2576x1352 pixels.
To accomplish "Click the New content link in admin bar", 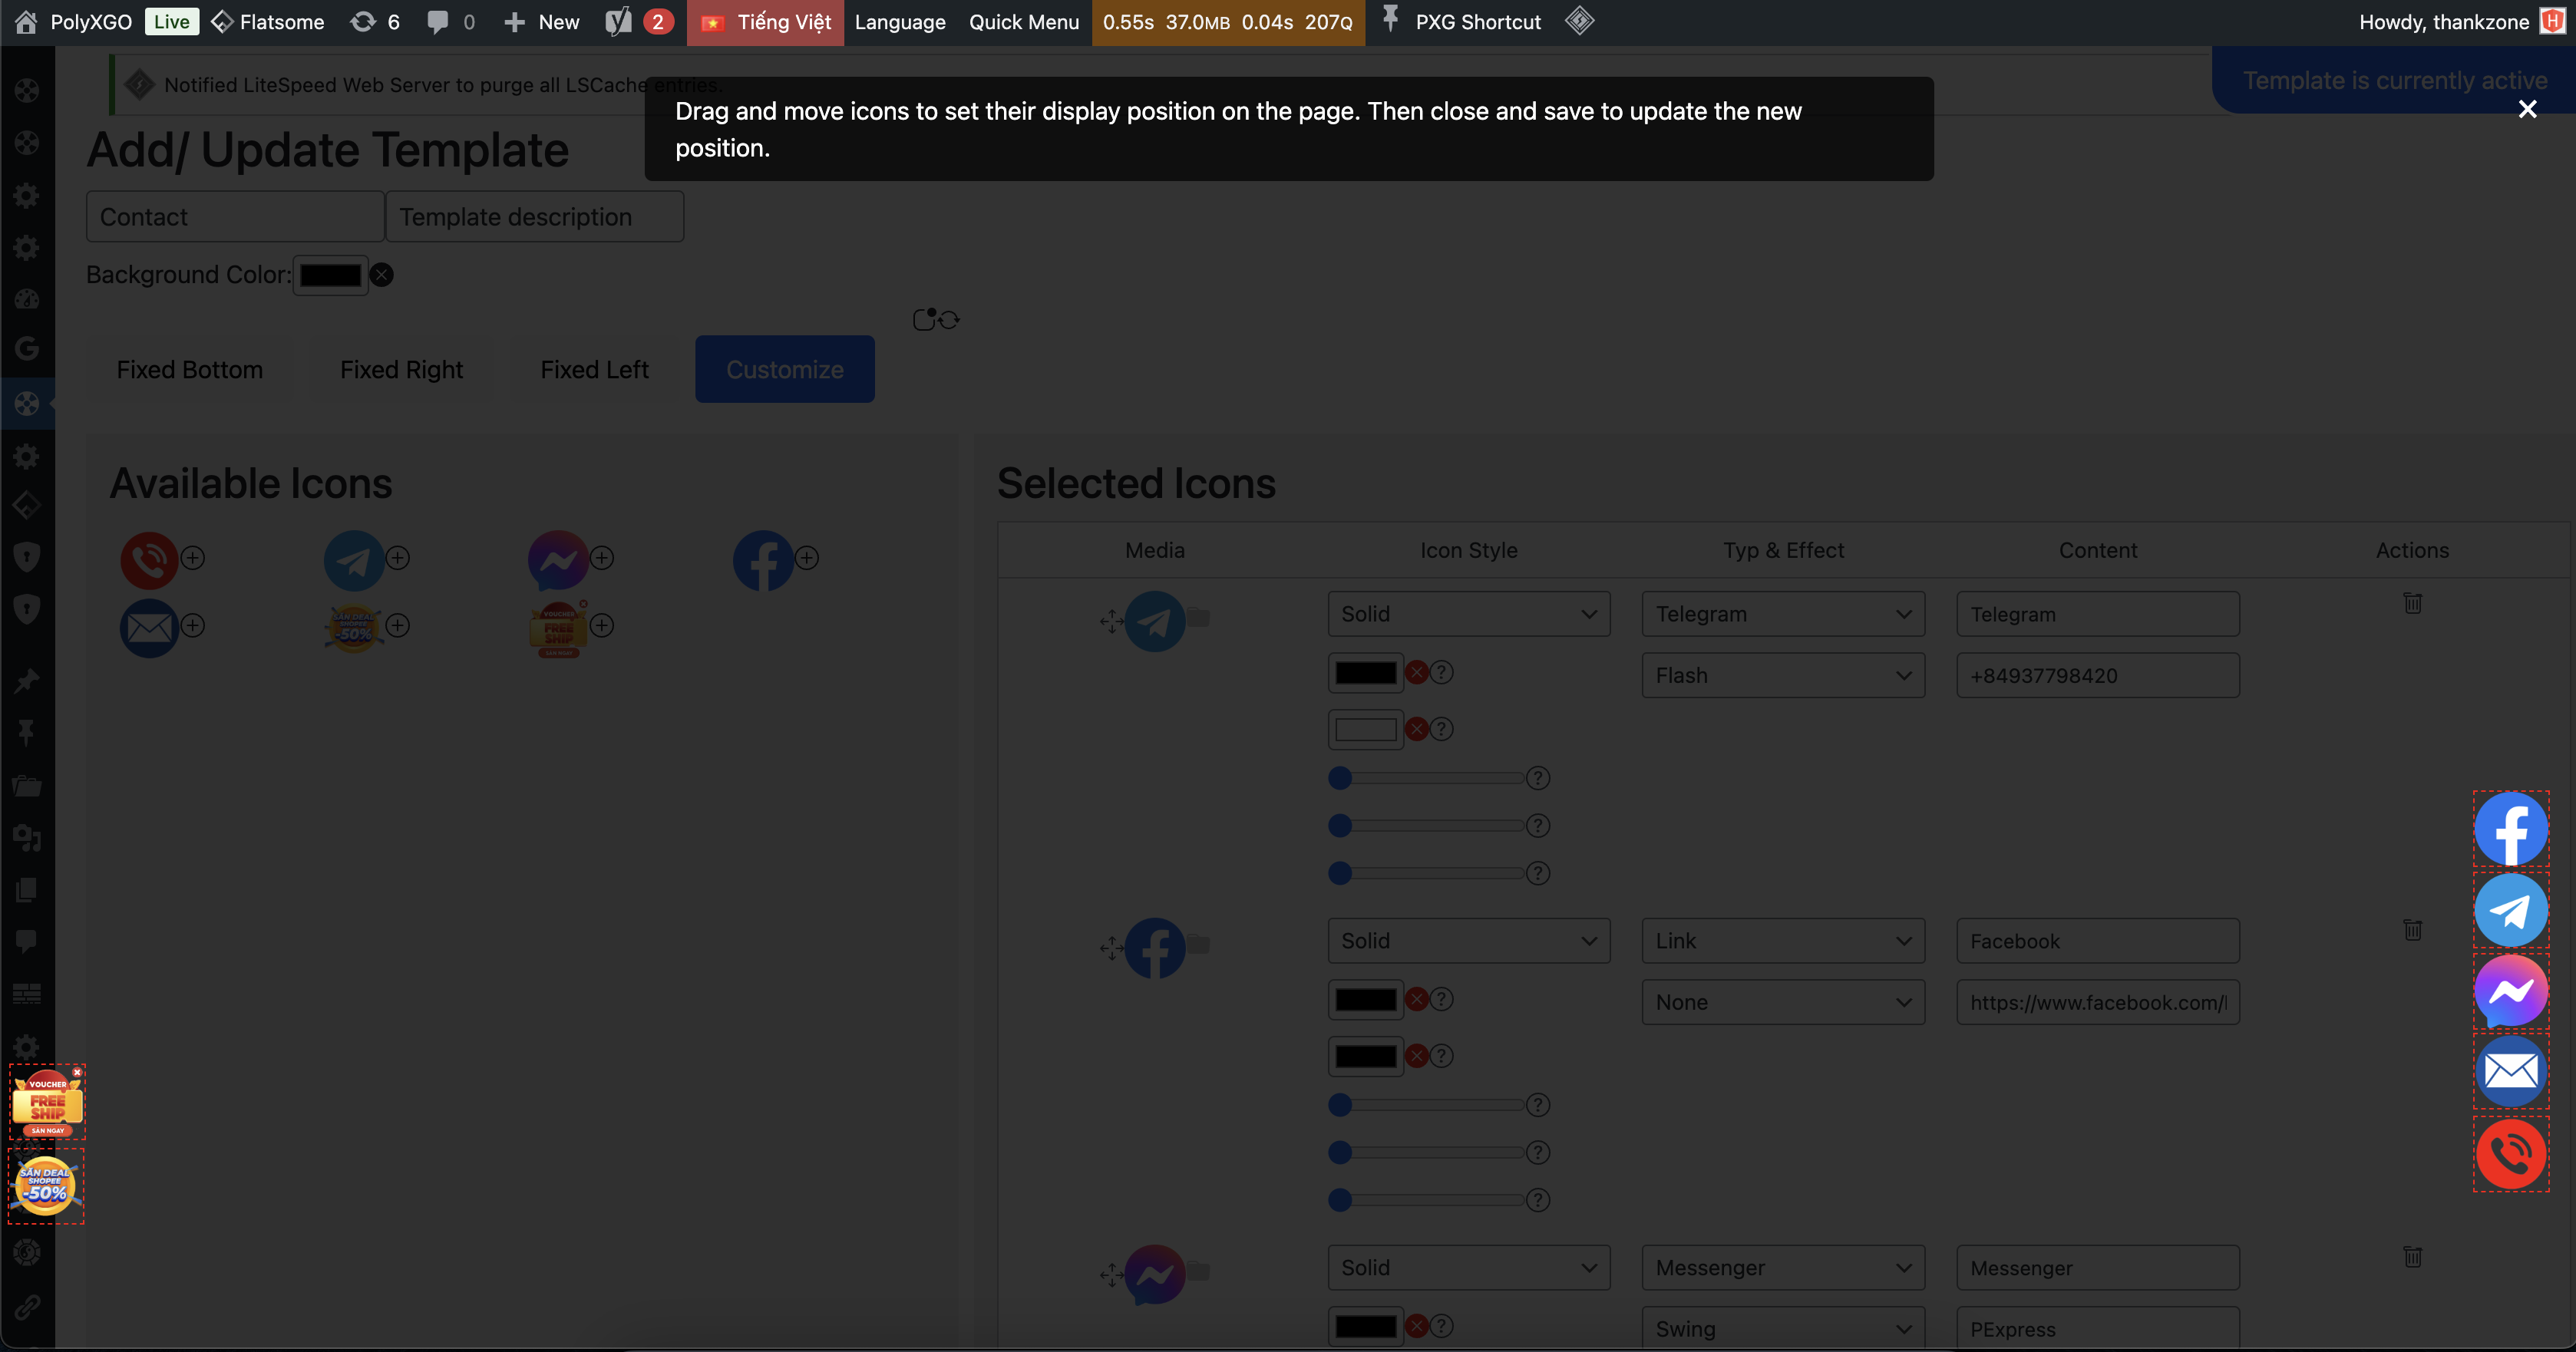I will (x=541, y=22).
